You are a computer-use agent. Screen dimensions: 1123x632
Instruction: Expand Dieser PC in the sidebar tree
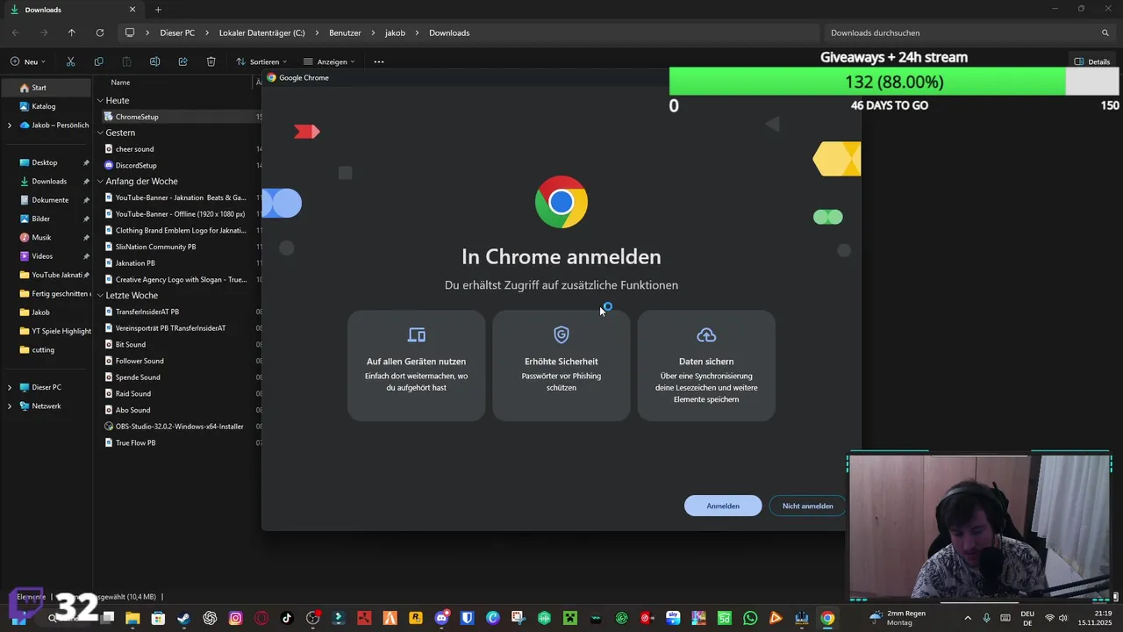[x=10, y=387]
